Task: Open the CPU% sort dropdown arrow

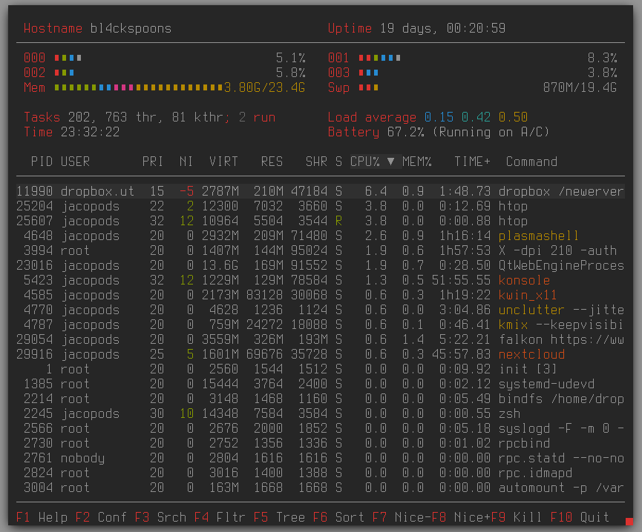Action: pyautogui.click(x=391, y=162)
